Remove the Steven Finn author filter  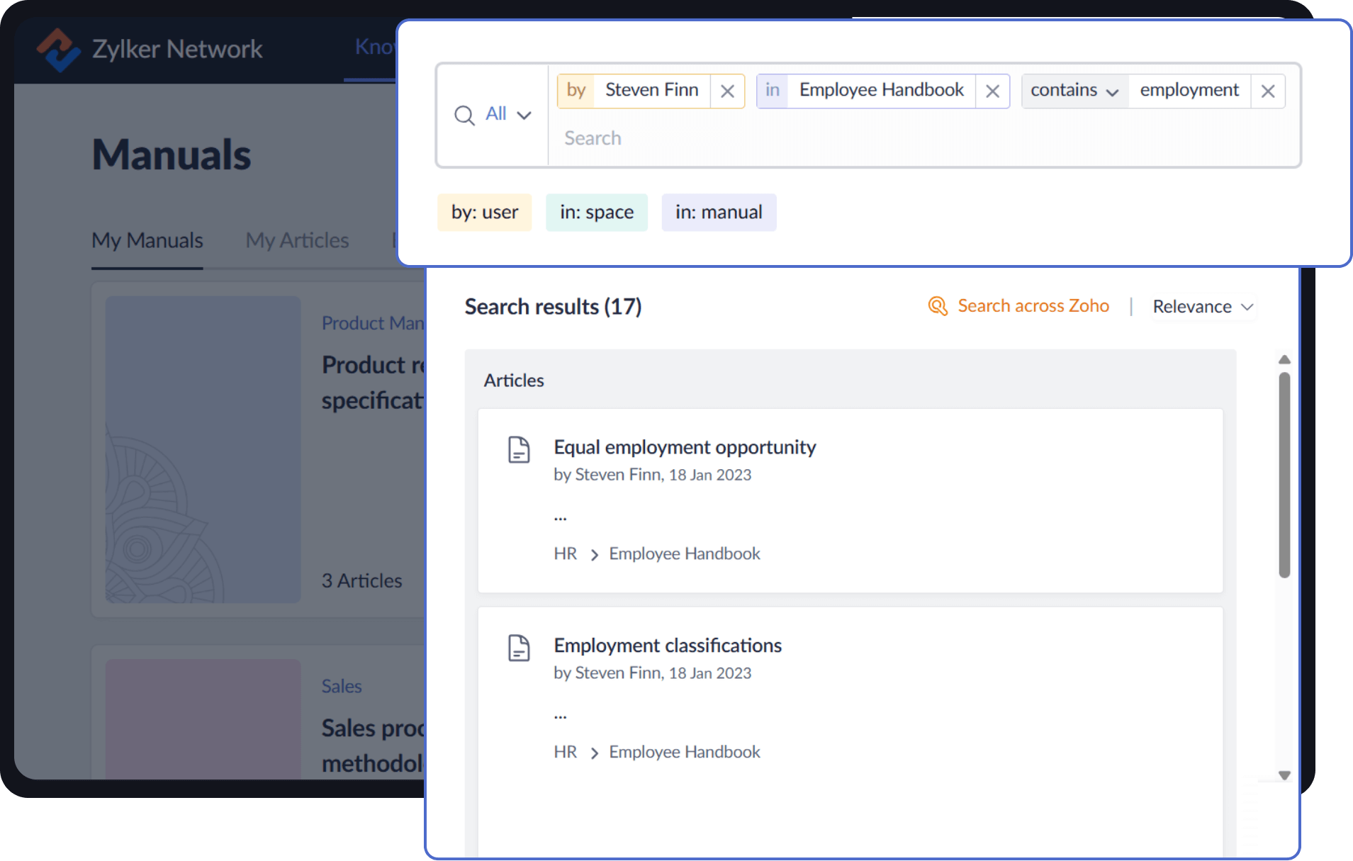(x=726, y=91)
